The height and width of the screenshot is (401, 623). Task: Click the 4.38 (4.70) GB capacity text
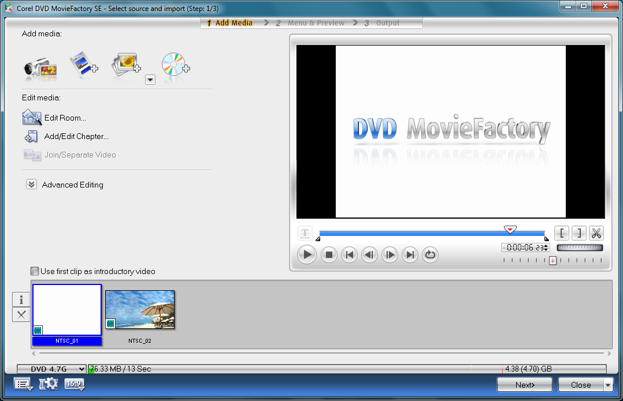(528, 369)
